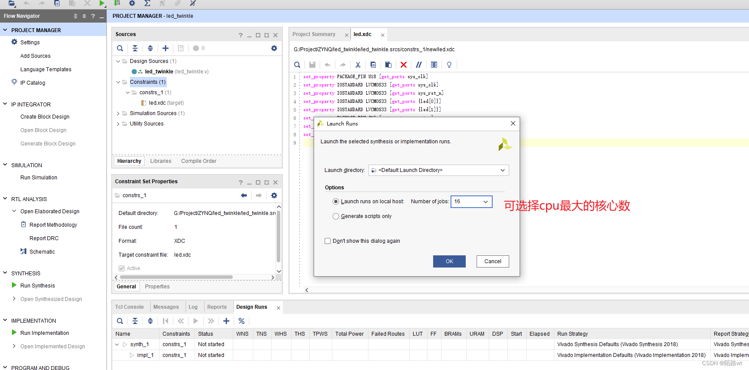Select Generate scripts only option
The height and width of the screenshot is (370, 749).
pyautogui.click(x=336, y=216)
